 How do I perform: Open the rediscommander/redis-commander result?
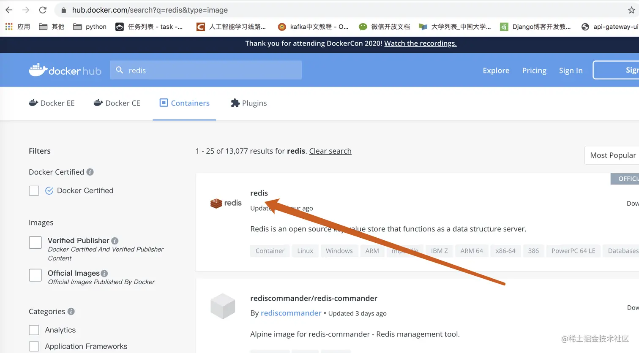(314, 298)
